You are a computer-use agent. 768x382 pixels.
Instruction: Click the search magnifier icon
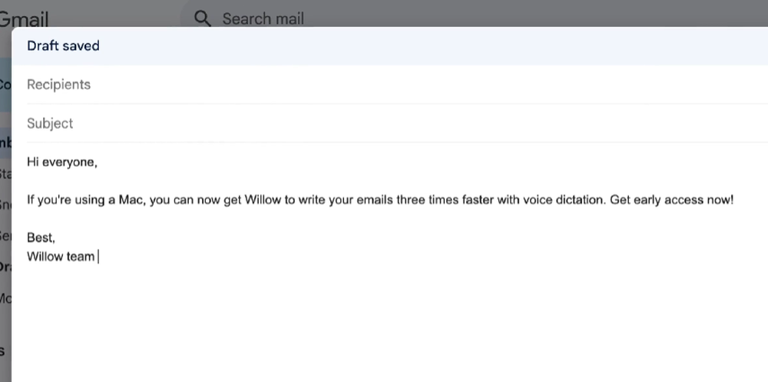202,18
